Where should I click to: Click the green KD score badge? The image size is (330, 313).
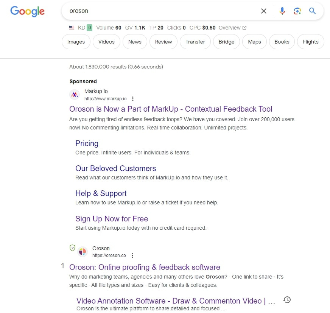[x=89, y=28]
